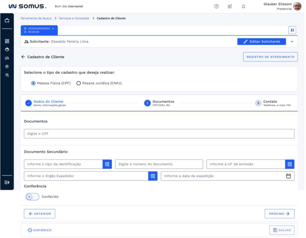Expand the Solicitante details chevron

click(292, 41)
